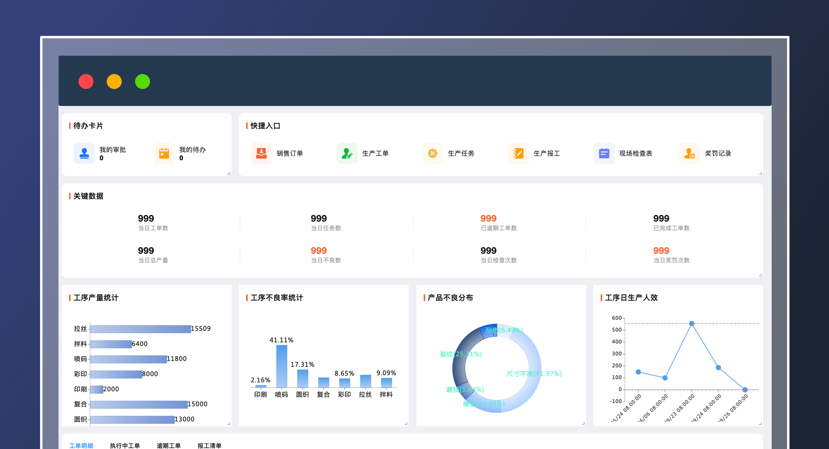This screenshot has width=829, height=449.
Task: Click the 我的审批 person icon
Action: point(84,153)
